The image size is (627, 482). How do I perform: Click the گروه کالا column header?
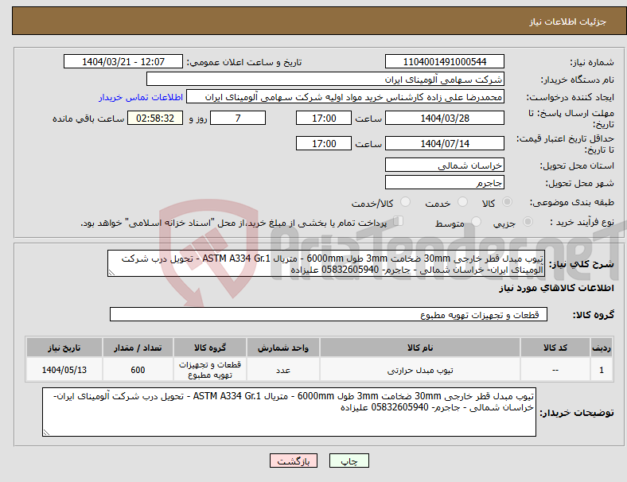(210, 348)
